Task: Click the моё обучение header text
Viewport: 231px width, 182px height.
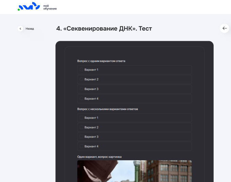Action: (50, 7)
